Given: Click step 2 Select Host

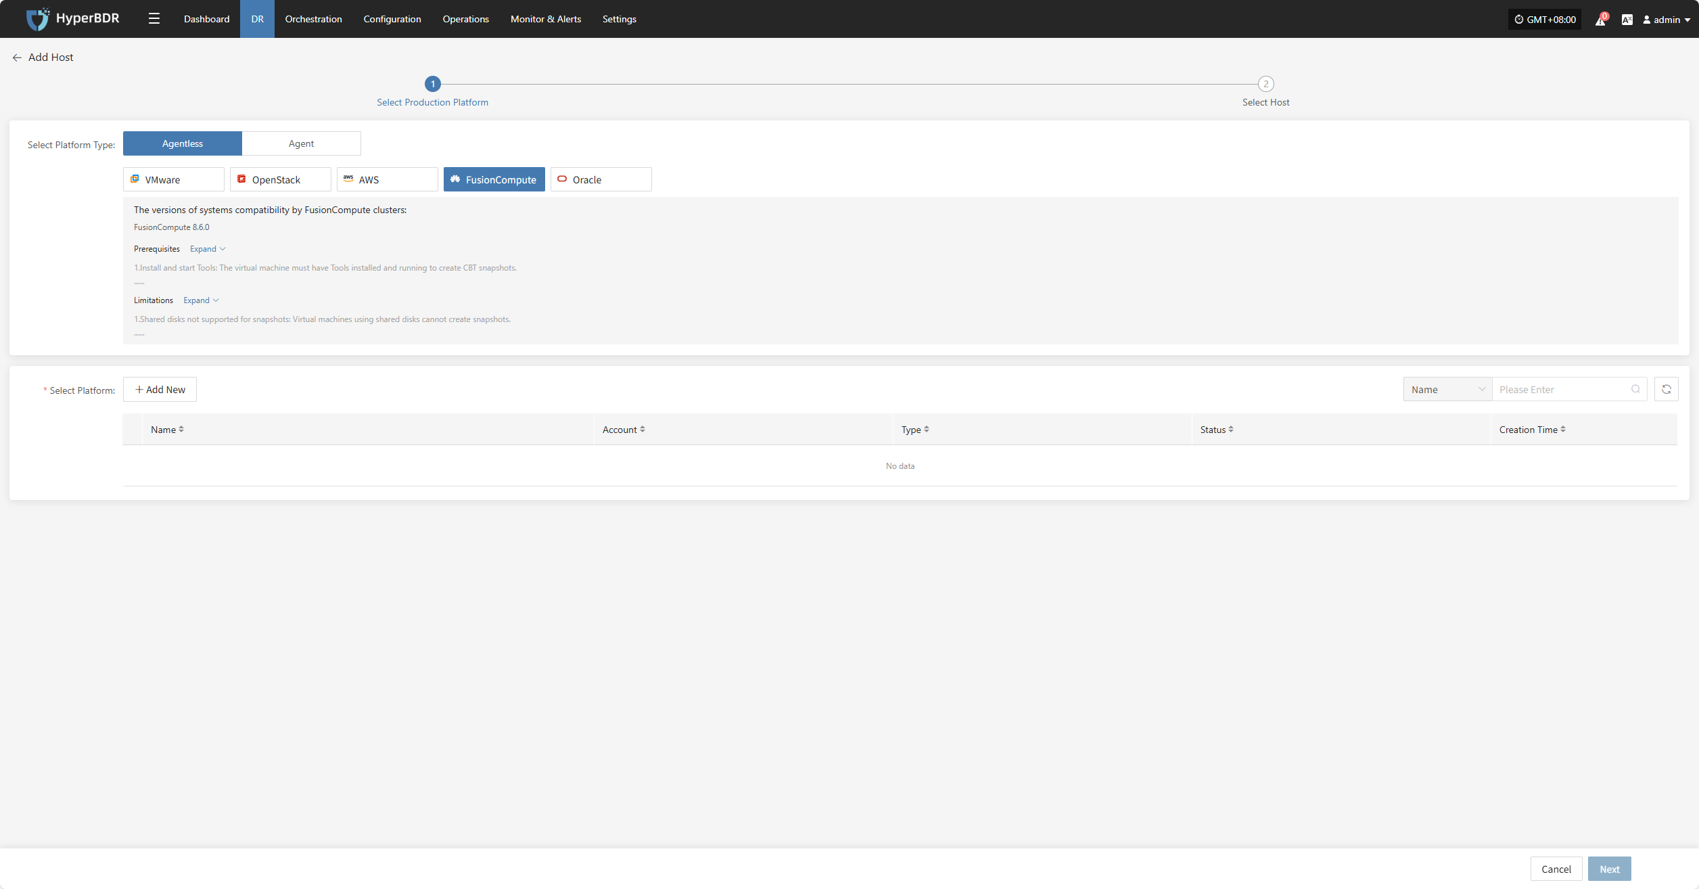Looking at the screenshot, I should tap(1266, 91).
